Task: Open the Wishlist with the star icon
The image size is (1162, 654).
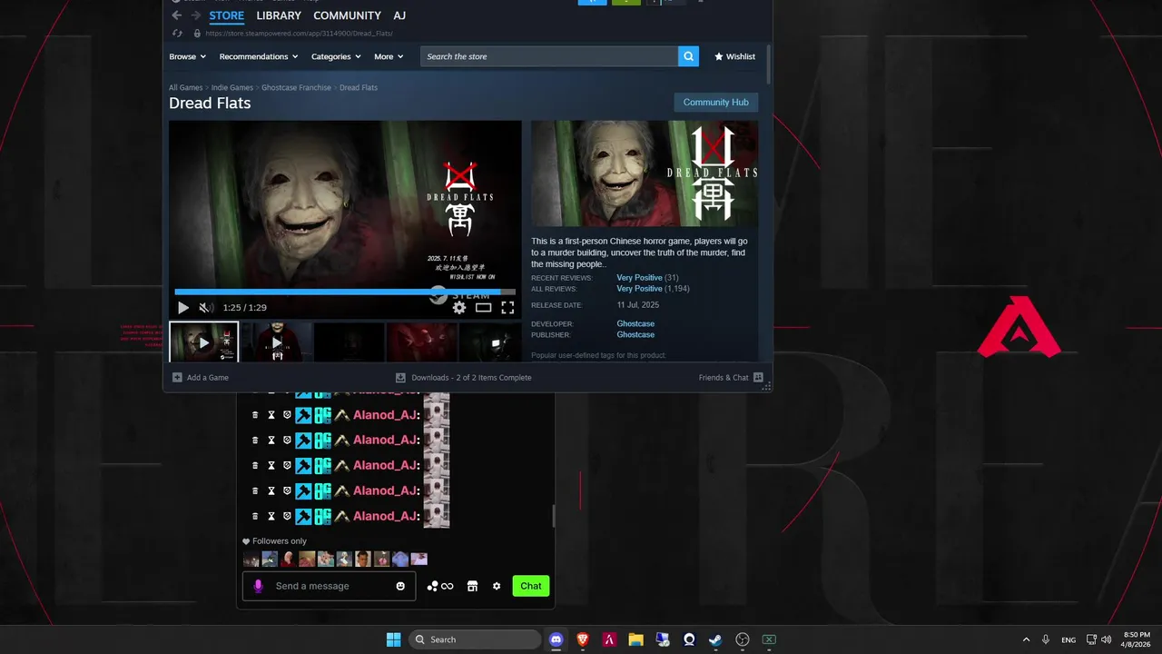Action: point(734,56)
